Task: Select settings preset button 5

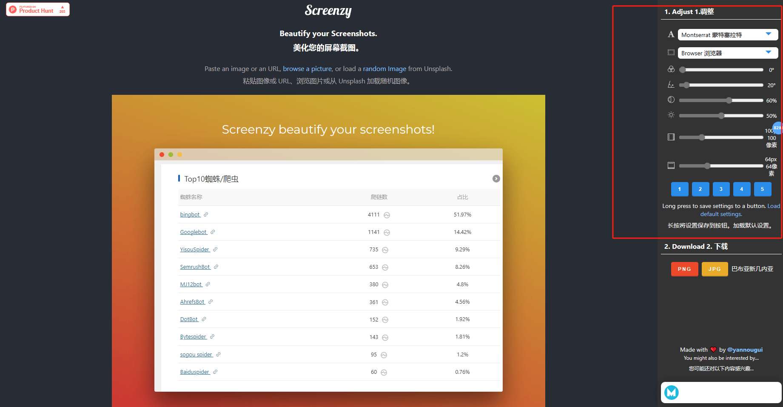Action: [x=763, y=189]
